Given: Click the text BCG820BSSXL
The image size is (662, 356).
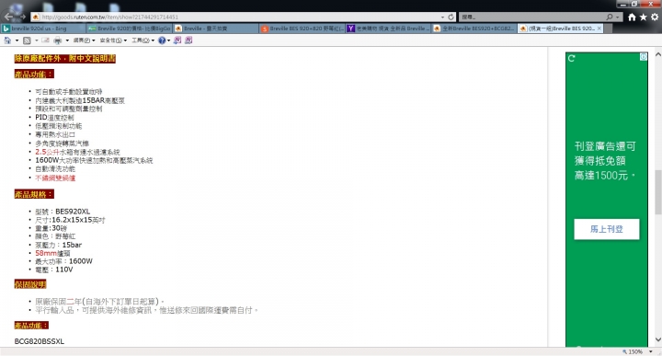Looking at the screenshot, I should click(x=40, y=341).
